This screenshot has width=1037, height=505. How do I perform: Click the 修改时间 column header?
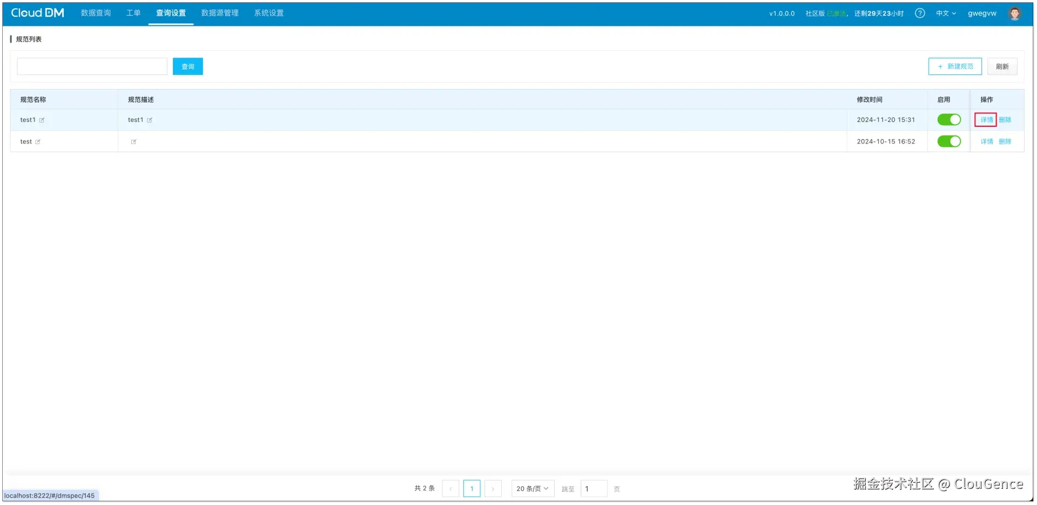870,99
